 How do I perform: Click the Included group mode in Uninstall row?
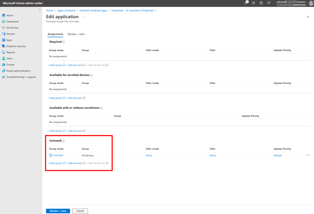(56, 155)
